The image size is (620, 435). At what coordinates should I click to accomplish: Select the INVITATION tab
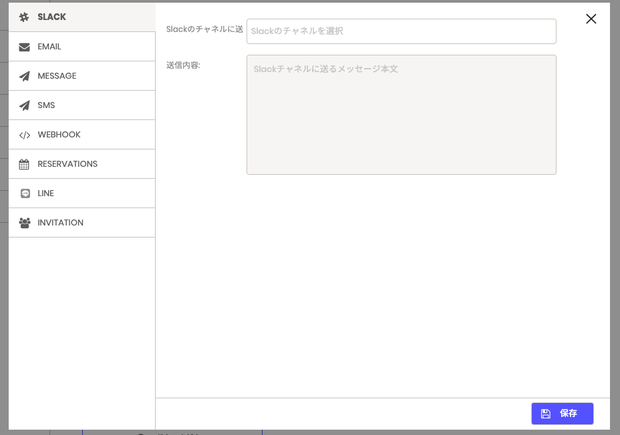tap(82, 223)
